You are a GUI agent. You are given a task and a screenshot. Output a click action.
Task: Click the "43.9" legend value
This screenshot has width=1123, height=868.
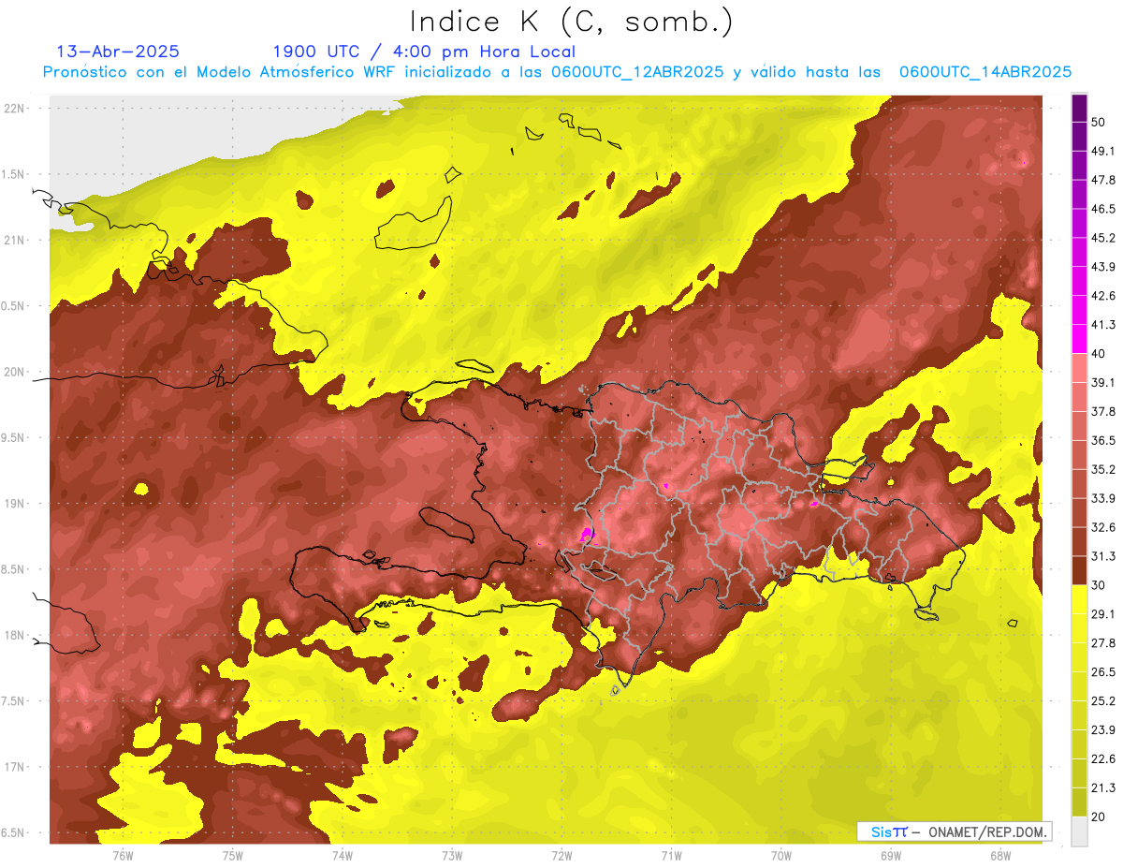[1102, 267]
